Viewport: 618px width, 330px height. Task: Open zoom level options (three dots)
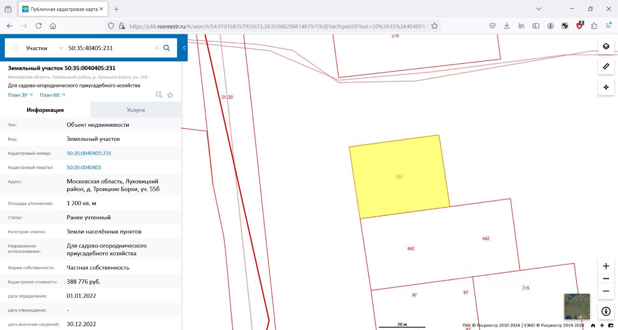tap(606, 278)
